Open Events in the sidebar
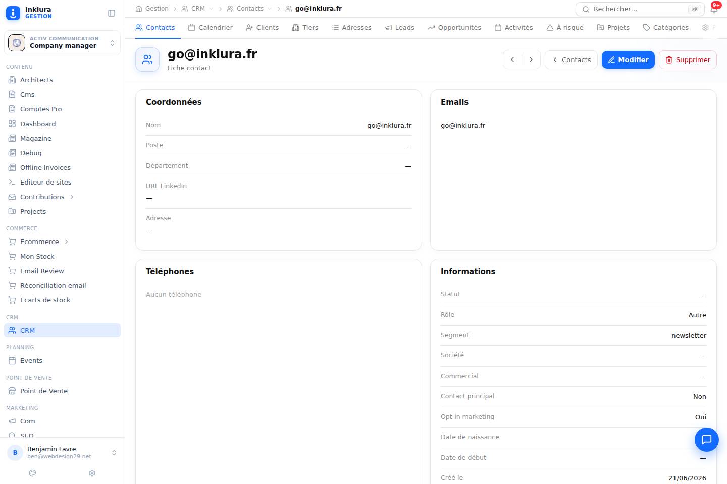Screen dimensions: 727x484 (x=62, y=360)
